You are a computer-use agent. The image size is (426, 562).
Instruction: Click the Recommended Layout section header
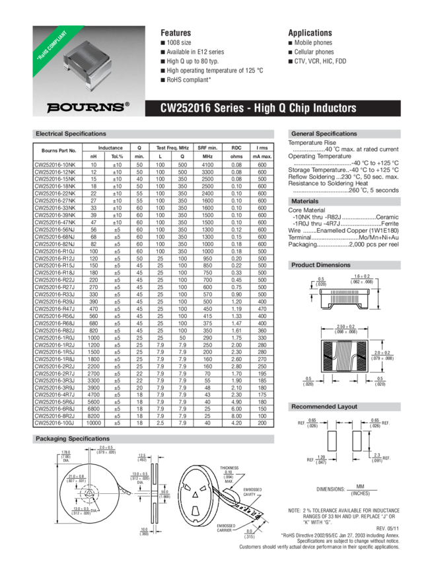(x=344, y=407)
